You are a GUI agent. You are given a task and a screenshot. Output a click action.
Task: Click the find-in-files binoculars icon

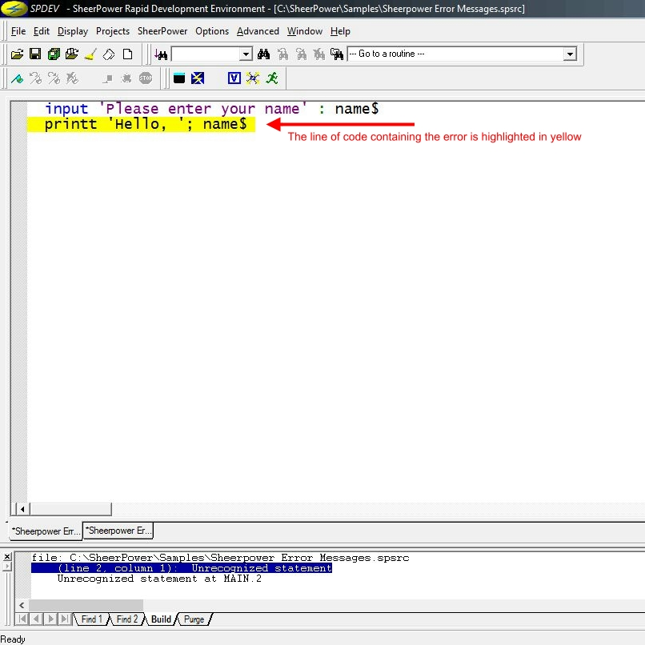click(x=337, y=54)
